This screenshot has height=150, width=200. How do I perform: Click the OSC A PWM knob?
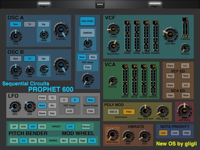coord(44,34)
